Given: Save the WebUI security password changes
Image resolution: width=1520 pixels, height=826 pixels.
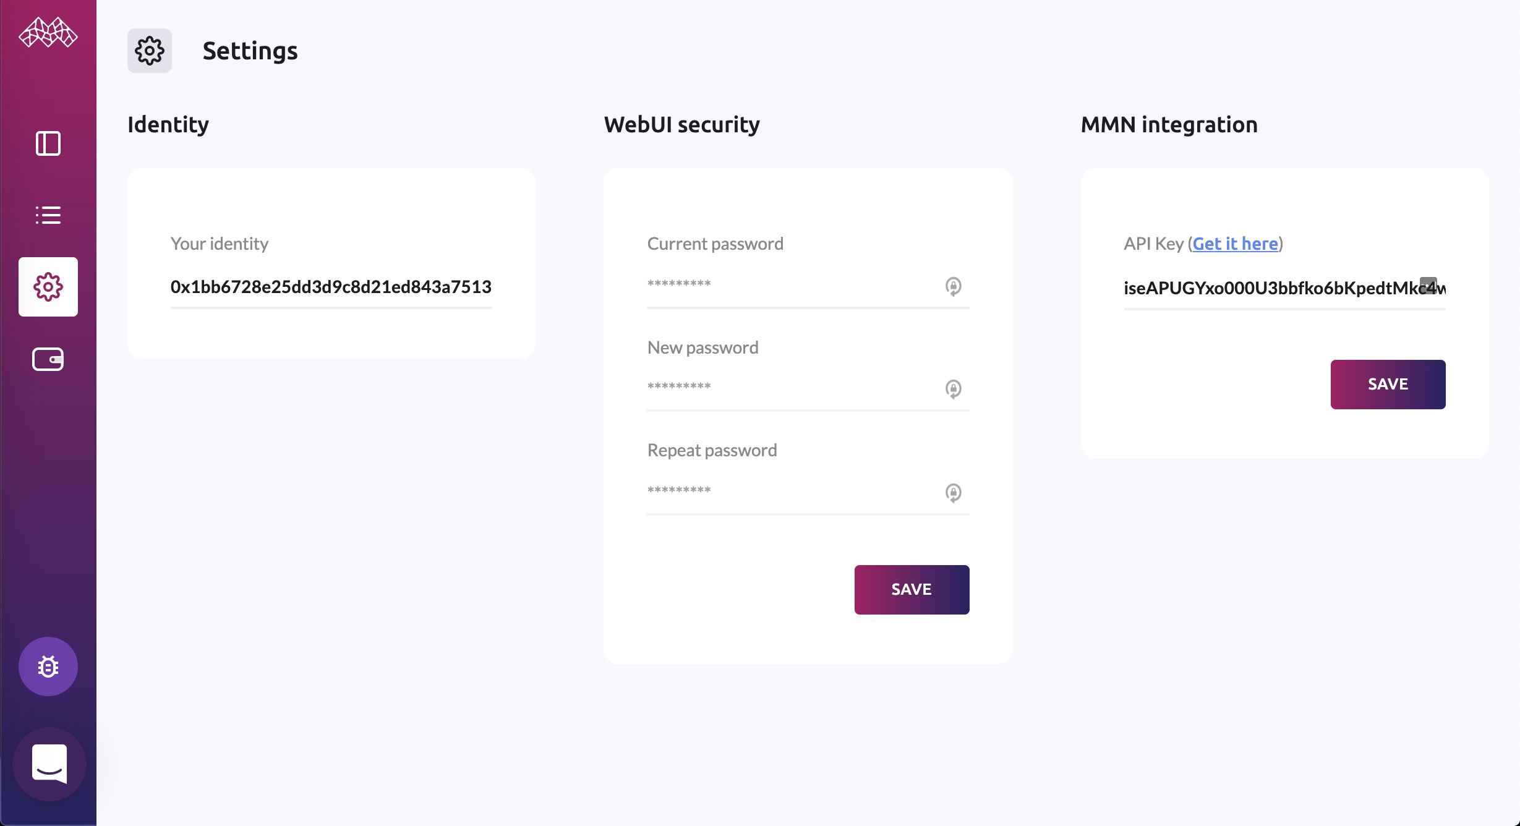Looking at the screenshot, I should (912, 590).
